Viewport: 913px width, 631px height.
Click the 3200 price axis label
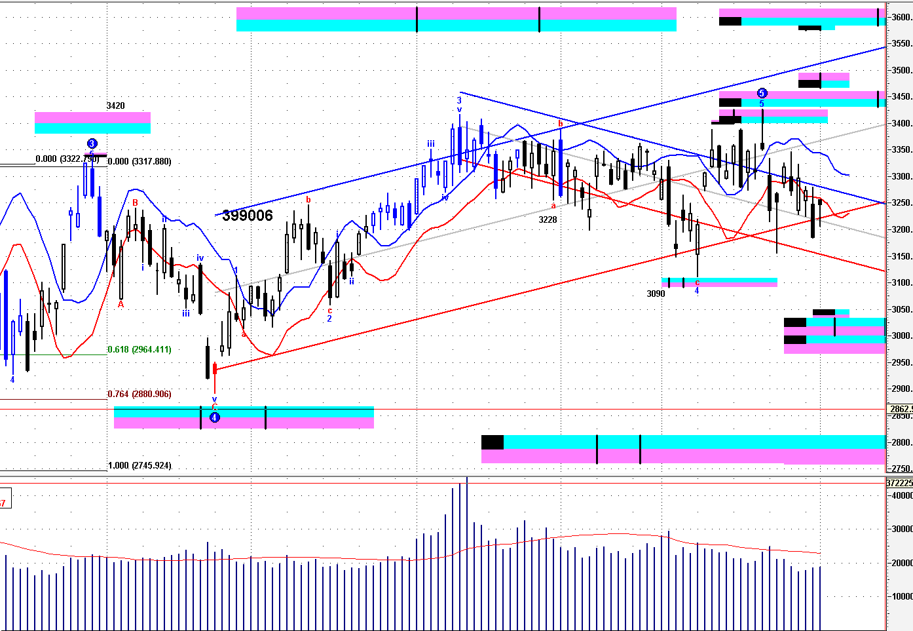(902, 229)
